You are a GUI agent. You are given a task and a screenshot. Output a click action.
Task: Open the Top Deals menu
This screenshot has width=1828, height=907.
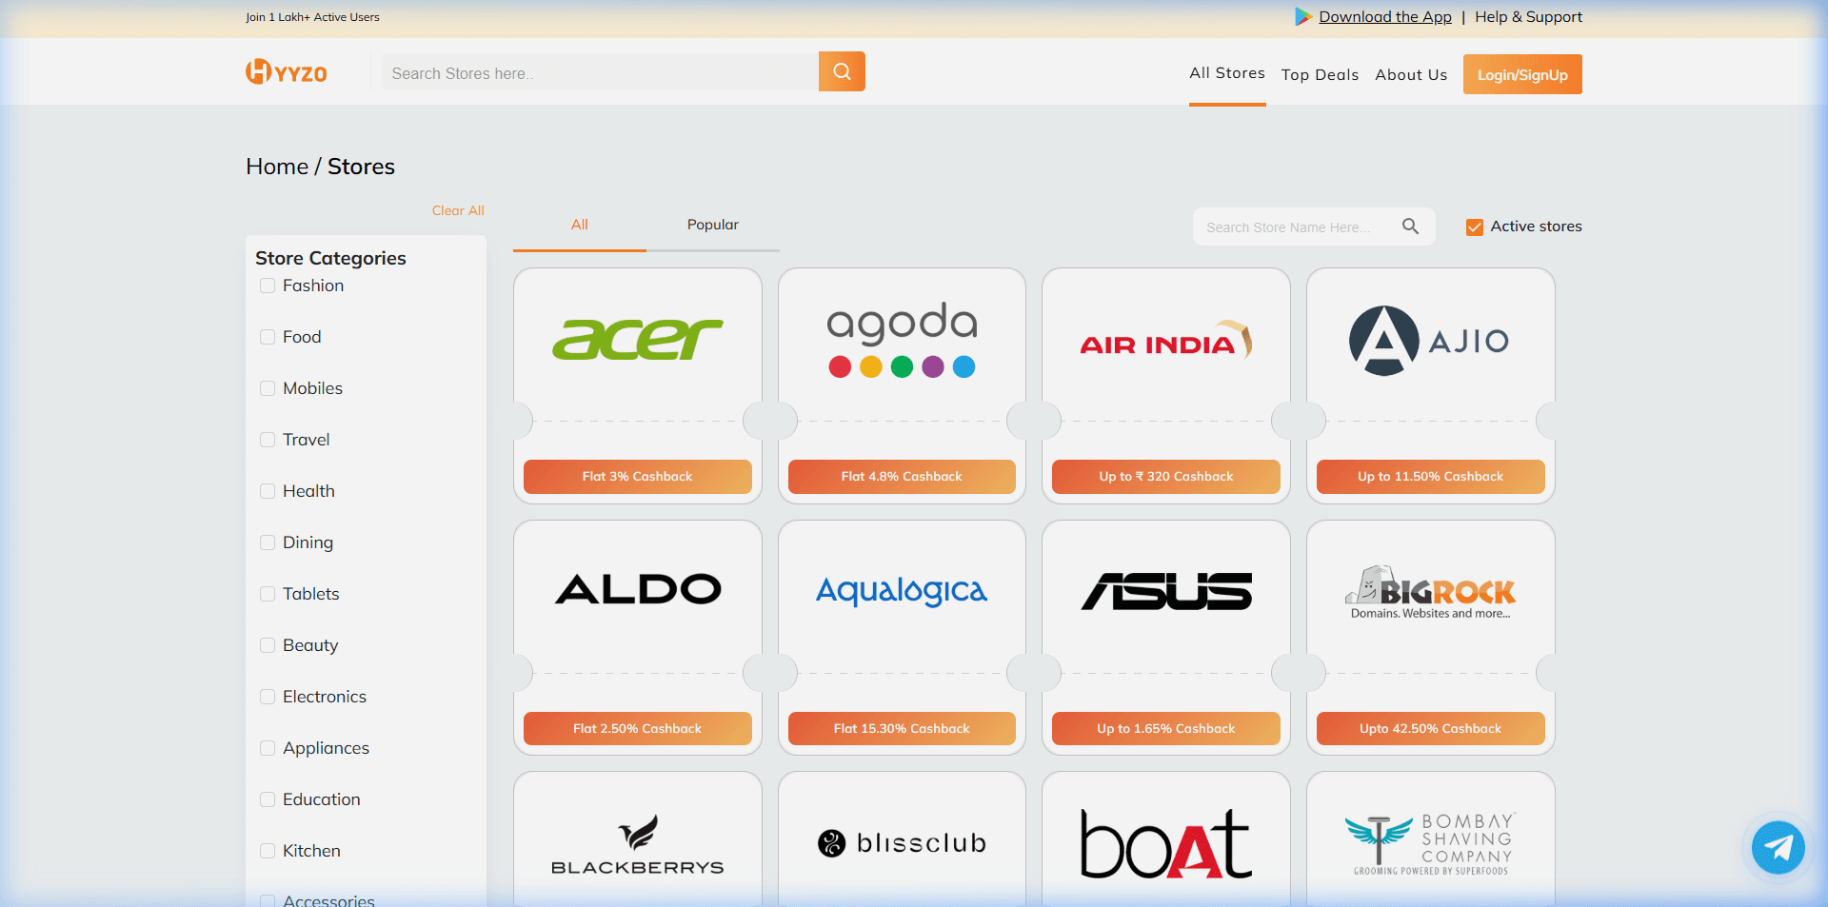1320,74
